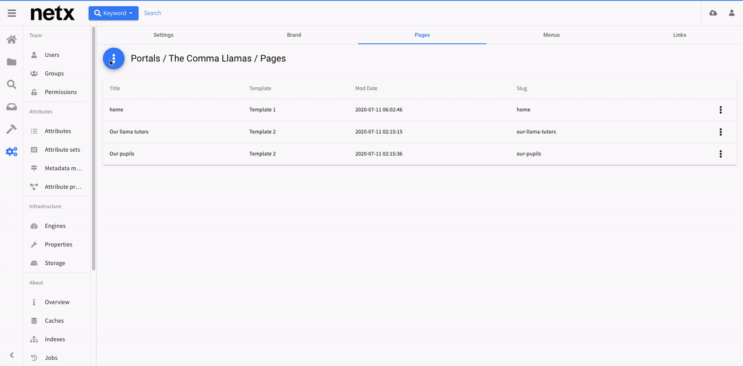Click the Engines gauge icon

(34, 226)
